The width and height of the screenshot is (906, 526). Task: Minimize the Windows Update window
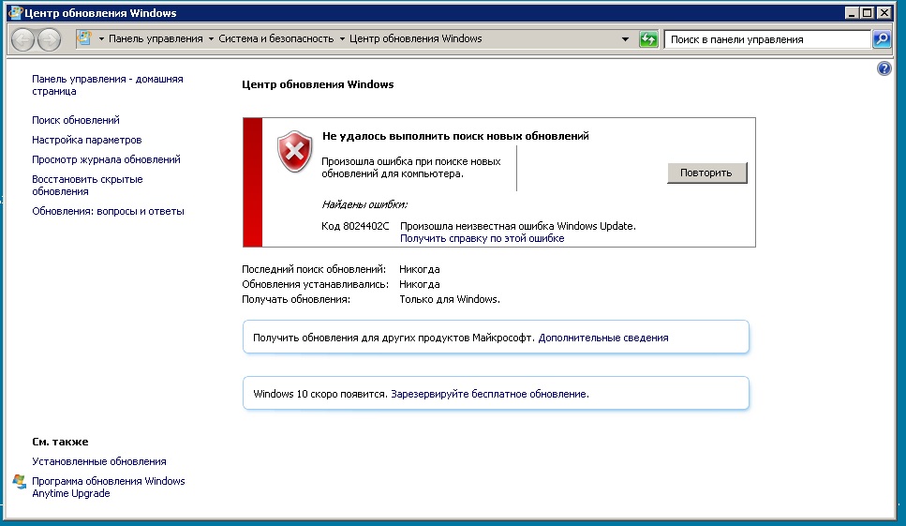coord(851,13)
